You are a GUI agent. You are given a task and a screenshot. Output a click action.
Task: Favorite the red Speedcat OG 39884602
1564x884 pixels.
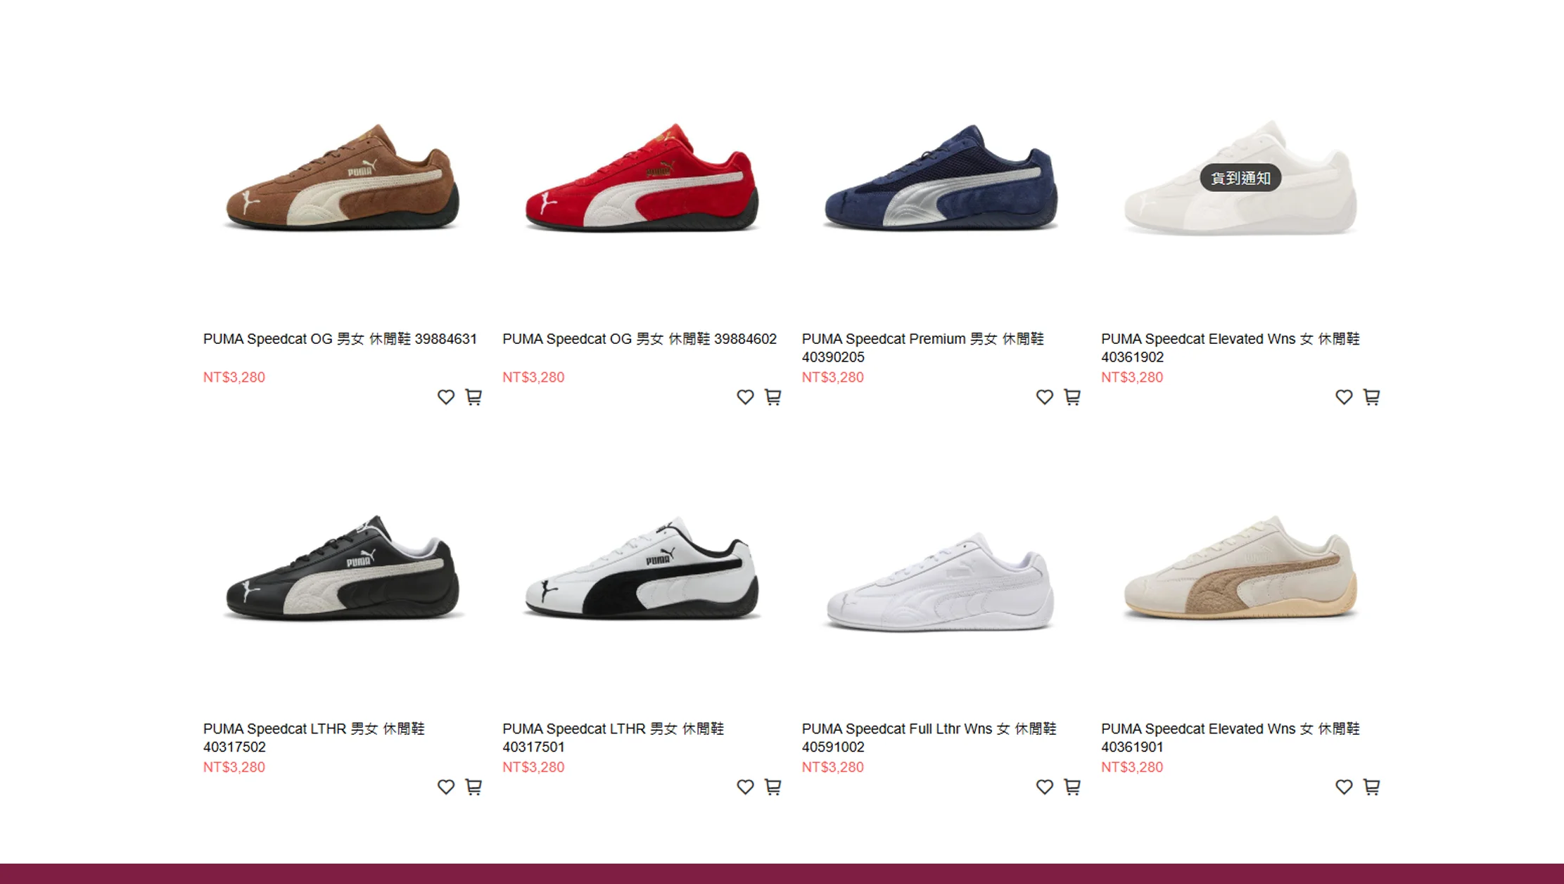(745, 397)
